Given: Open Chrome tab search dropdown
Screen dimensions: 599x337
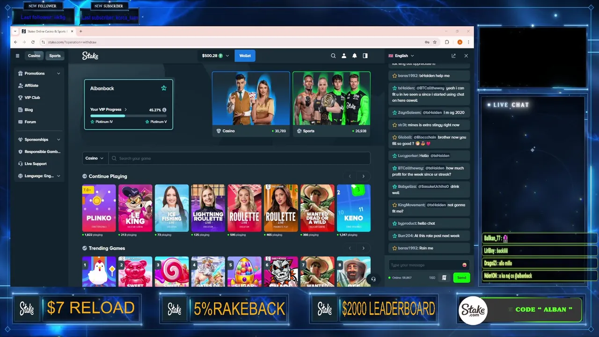Looking at the screenshot, I should point(15,31).
